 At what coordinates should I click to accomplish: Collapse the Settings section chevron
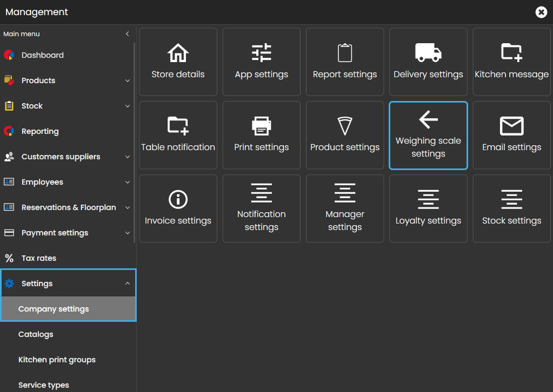tap(128, 283)
